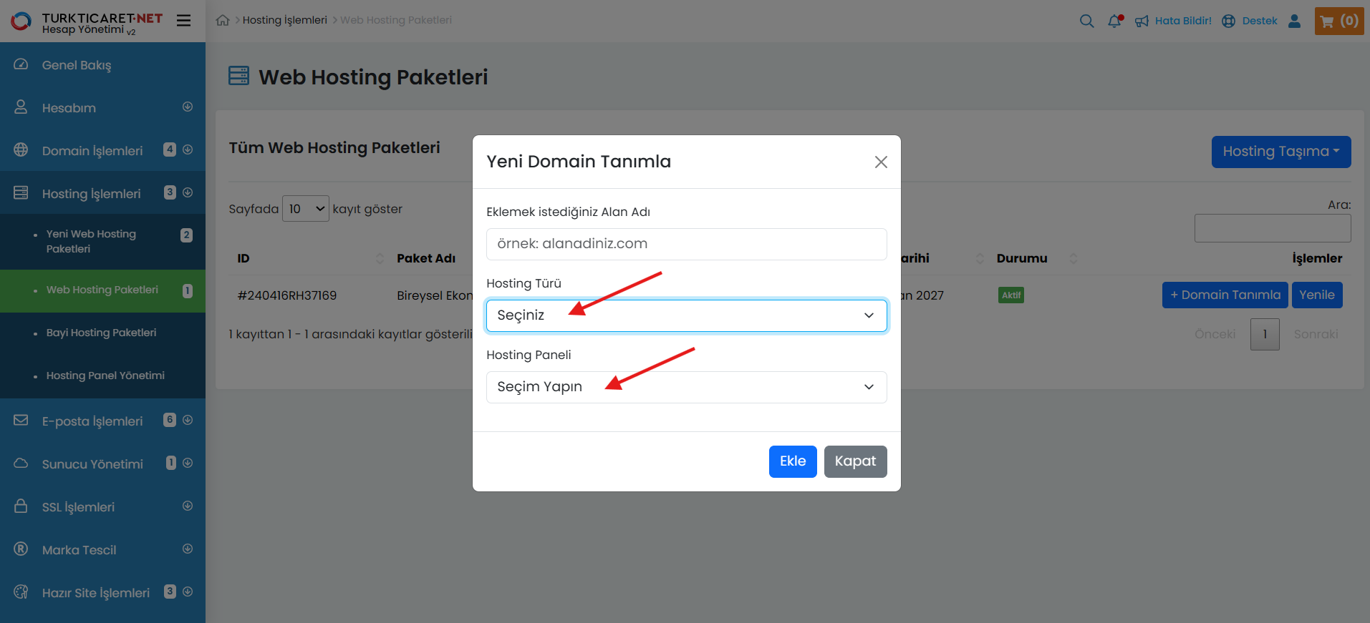Open the Hosting Türü dropdown
The width and height of the screenshot is (1370, 623).
click(686, 315)
